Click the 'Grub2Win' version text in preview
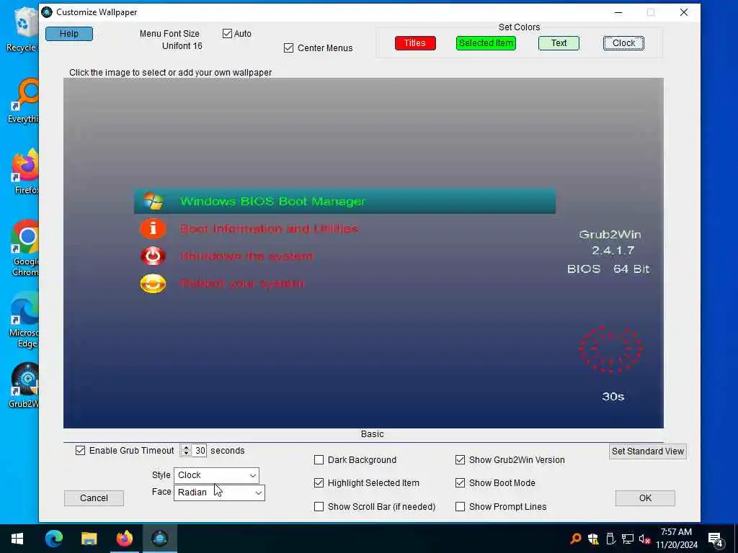The height and width of the screenshot is (553, 738). pyautogui.click(x=610, y=234)
